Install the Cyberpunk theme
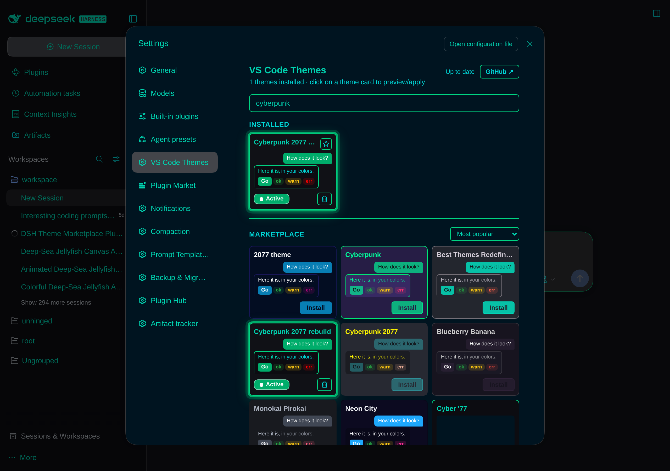670x471 pixels. (407, 308)
